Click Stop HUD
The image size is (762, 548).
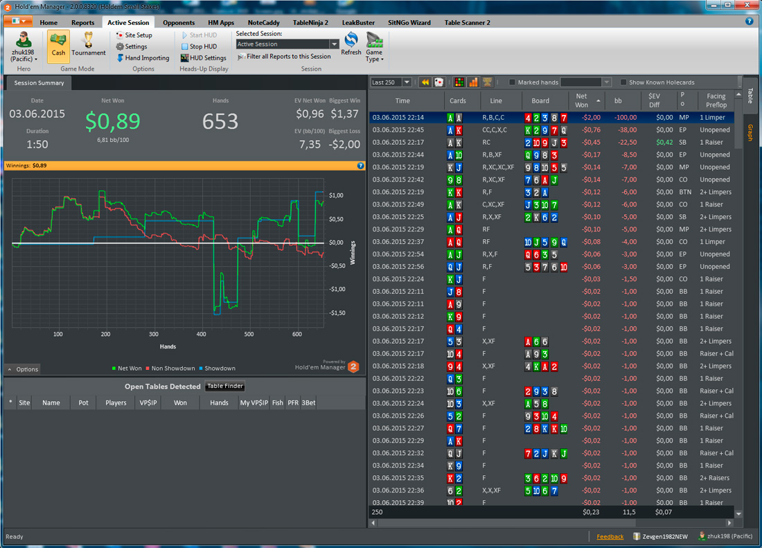pyautogui.click(x=200, y=46)
